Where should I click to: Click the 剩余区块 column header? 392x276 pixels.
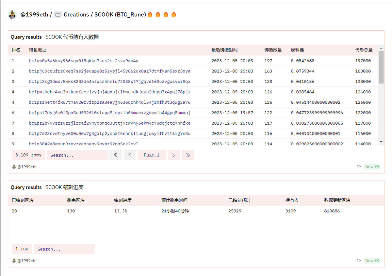click(76, 200)
